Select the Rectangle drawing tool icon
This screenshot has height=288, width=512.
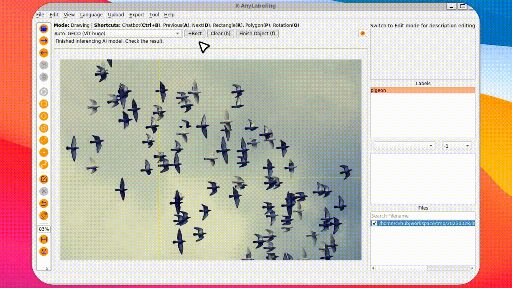point(44,104)
